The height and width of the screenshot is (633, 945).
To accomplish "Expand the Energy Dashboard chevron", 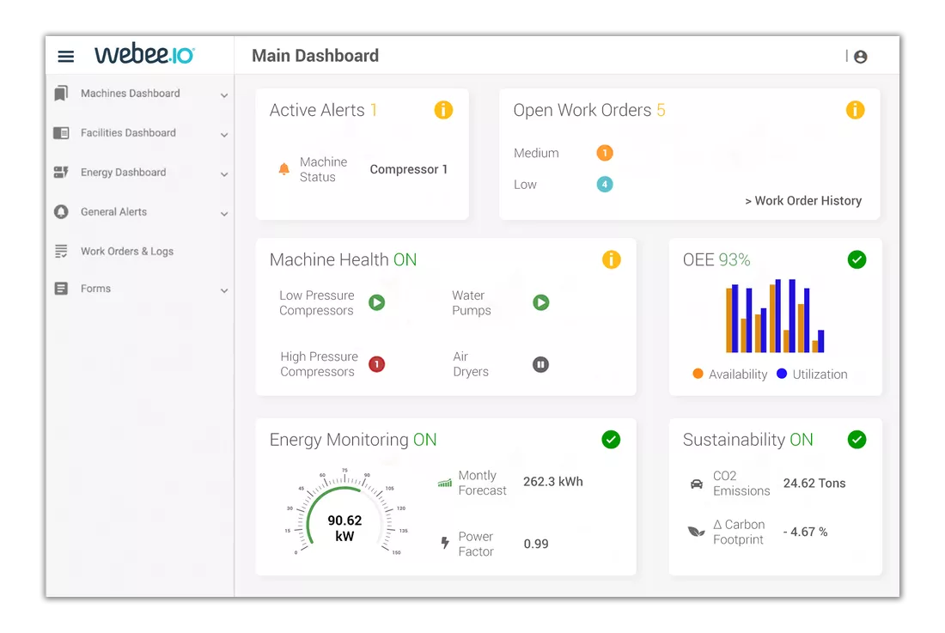I will tap(224, 174).
